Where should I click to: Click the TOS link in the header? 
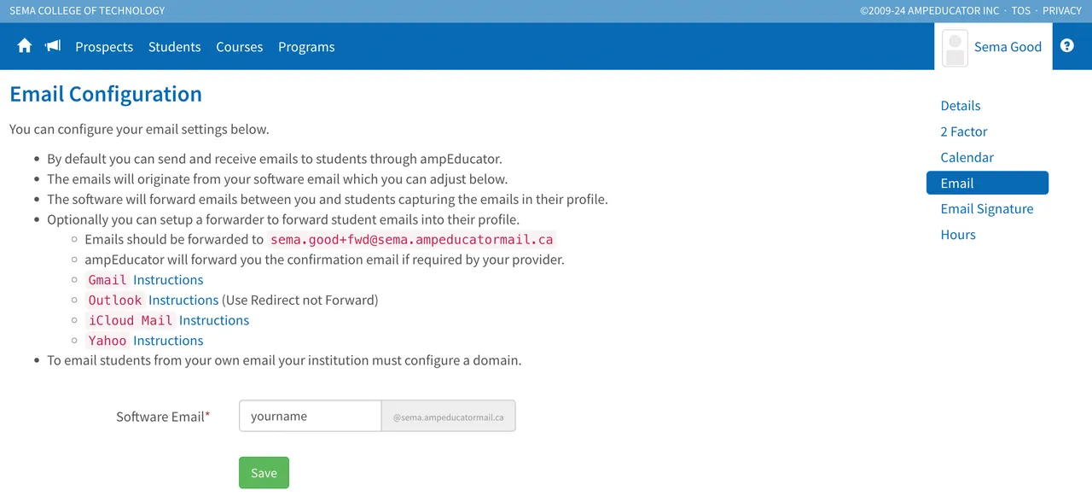tap(1020, 10)
